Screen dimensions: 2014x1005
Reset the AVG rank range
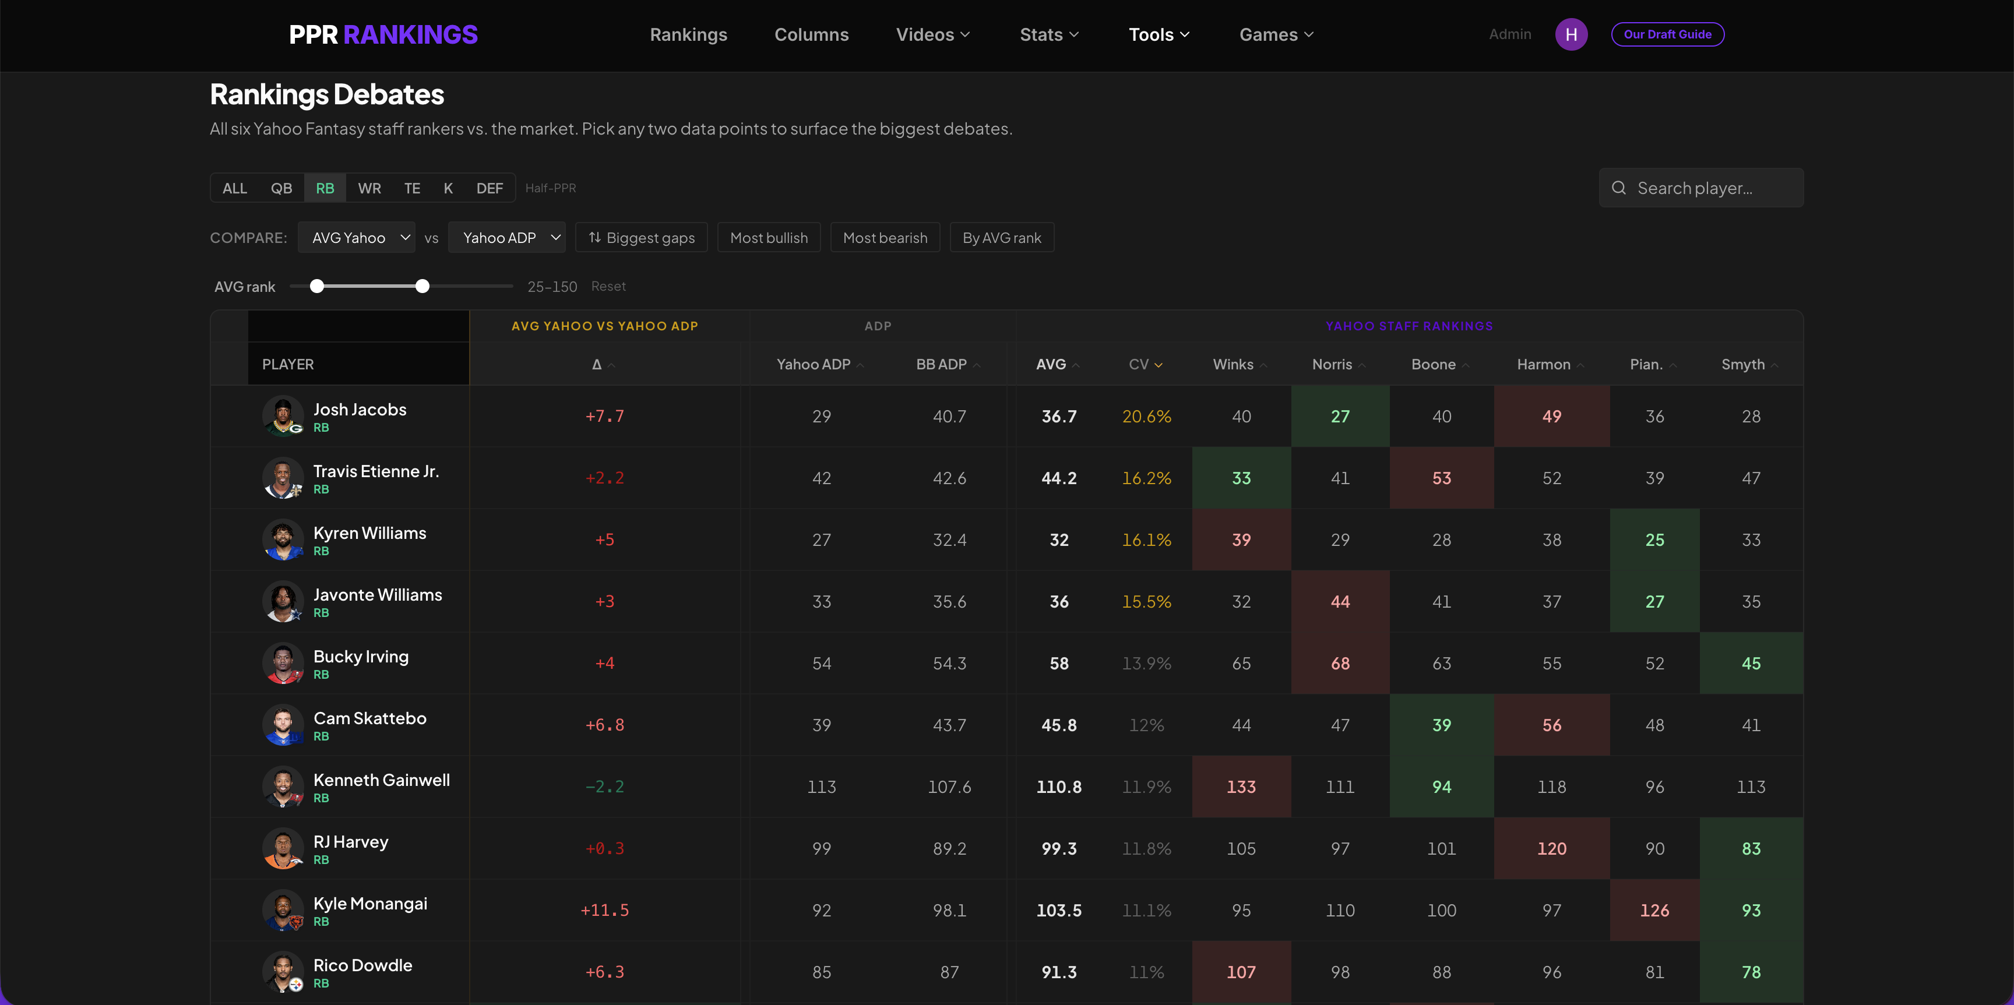click(x=608, y=286)
